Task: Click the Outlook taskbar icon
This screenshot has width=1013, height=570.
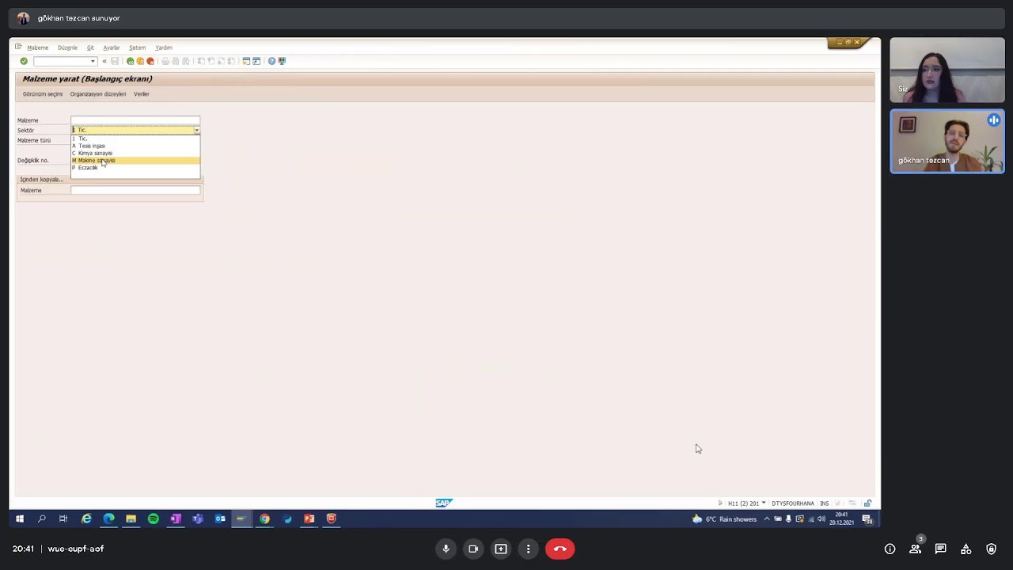Action: (x=220, y=519)
